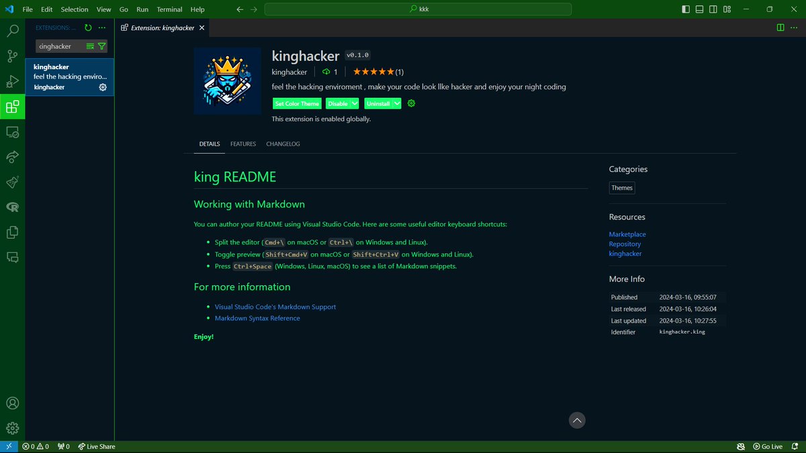Open the R extension view icon
This screenshot has height=453, width=806.
coord(12,207)
